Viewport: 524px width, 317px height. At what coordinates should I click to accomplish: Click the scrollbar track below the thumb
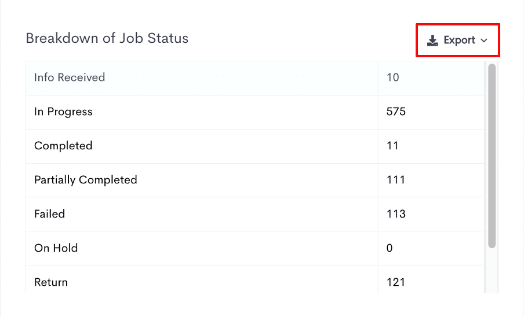pos(492,271)
